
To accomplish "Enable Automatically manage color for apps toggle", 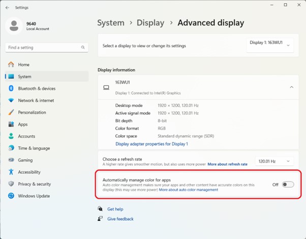I will click(x=288, y=185).
